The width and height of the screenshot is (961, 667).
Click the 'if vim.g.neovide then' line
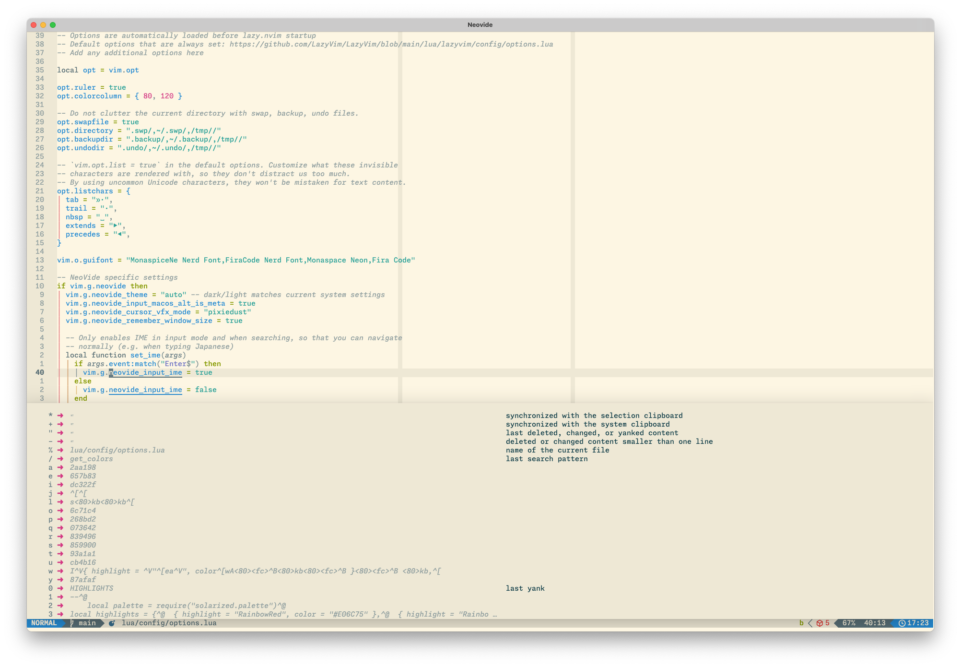[x=102, y=286]
